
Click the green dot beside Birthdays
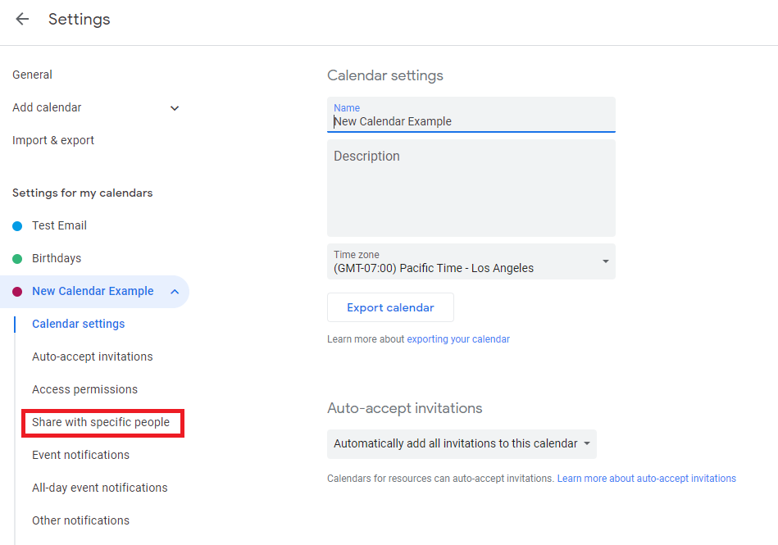coord(17,259)
